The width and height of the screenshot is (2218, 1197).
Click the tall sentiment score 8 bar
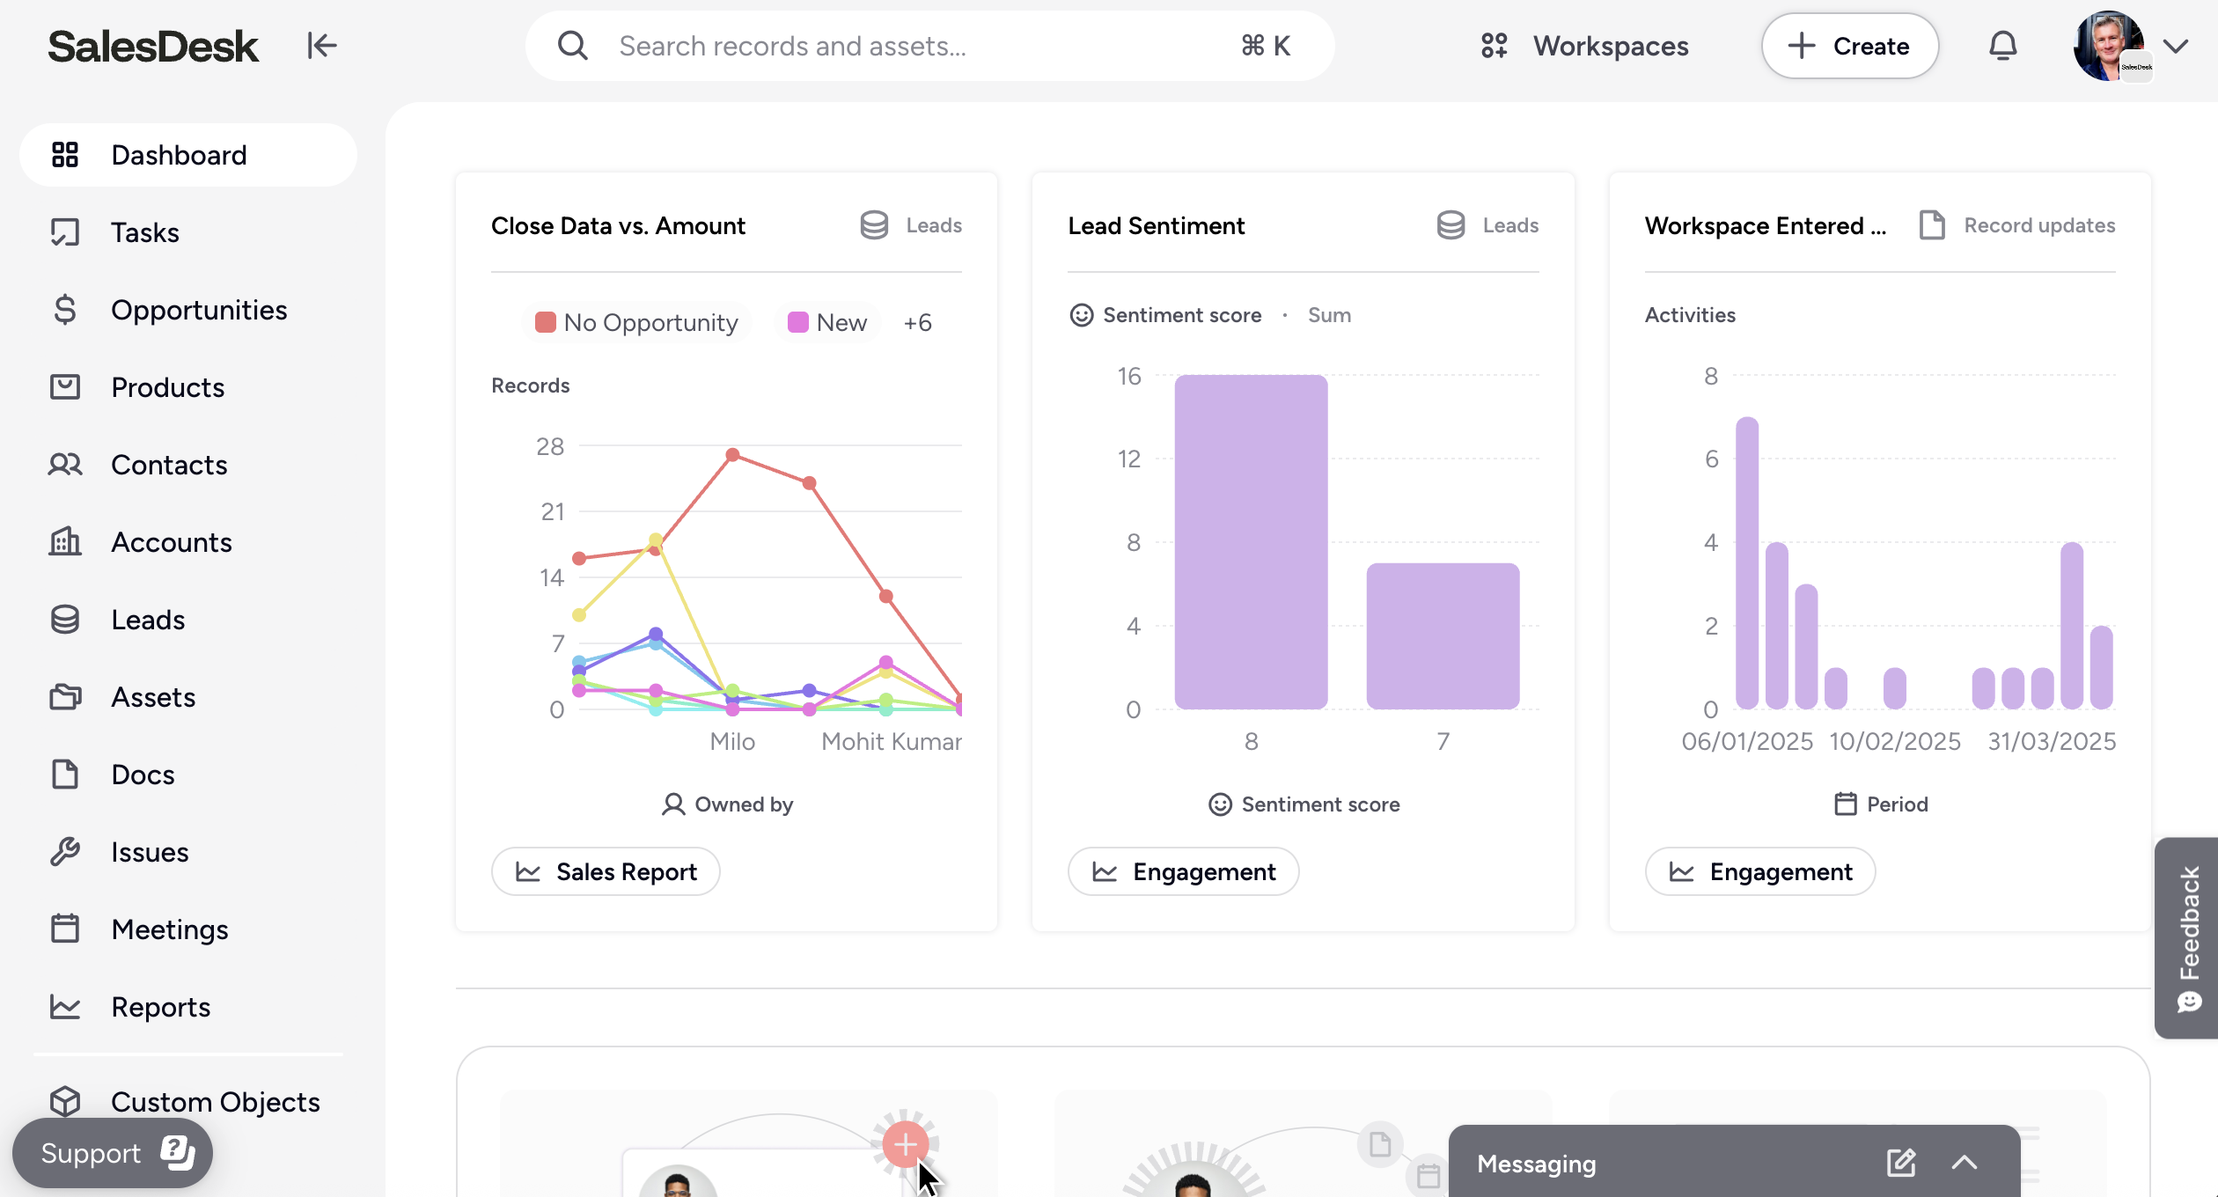pos(1251,541)
